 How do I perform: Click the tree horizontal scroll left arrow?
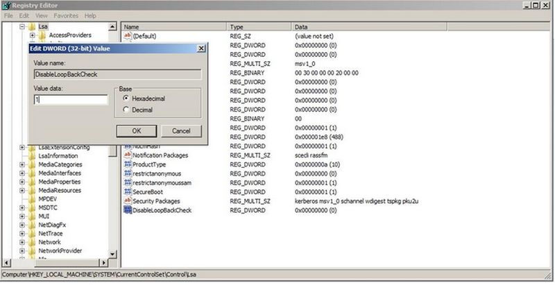click(x=6, y=263)
